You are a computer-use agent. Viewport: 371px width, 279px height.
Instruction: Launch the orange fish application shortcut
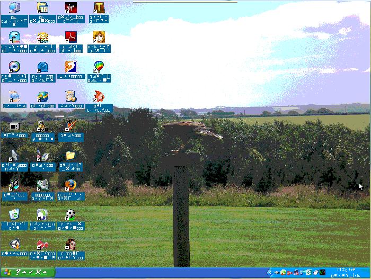pos(99,96)
